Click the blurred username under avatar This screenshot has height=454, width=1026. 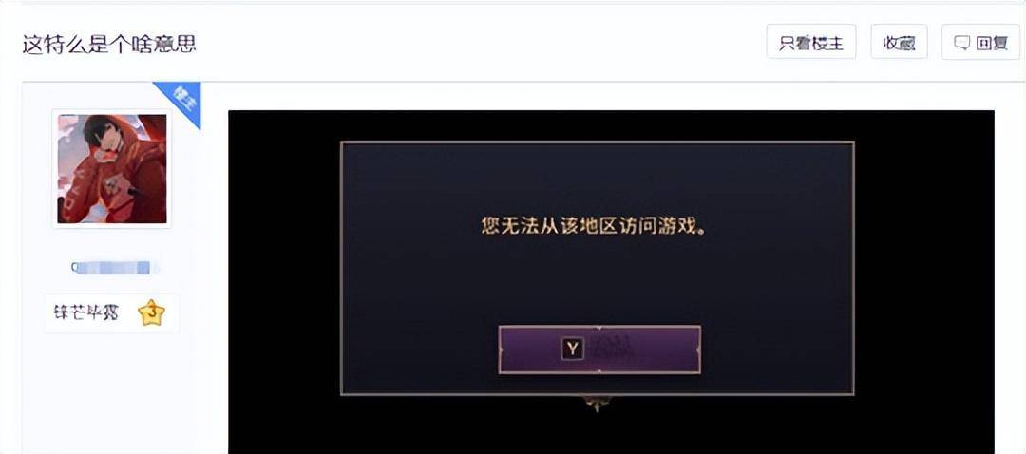tap(113, 267)
